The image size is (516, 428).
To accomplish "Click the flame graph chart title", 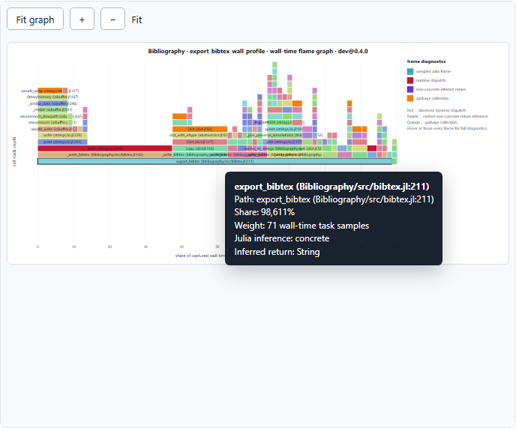I will [x=258, y=51].
